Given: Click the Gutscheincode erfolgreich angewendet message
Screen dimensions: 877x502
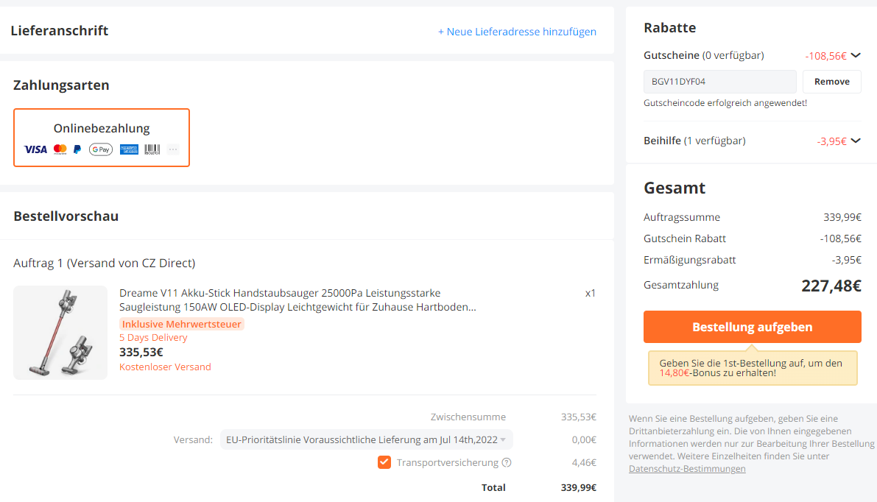Looking at the screenshot, I should tap(725, 103).
